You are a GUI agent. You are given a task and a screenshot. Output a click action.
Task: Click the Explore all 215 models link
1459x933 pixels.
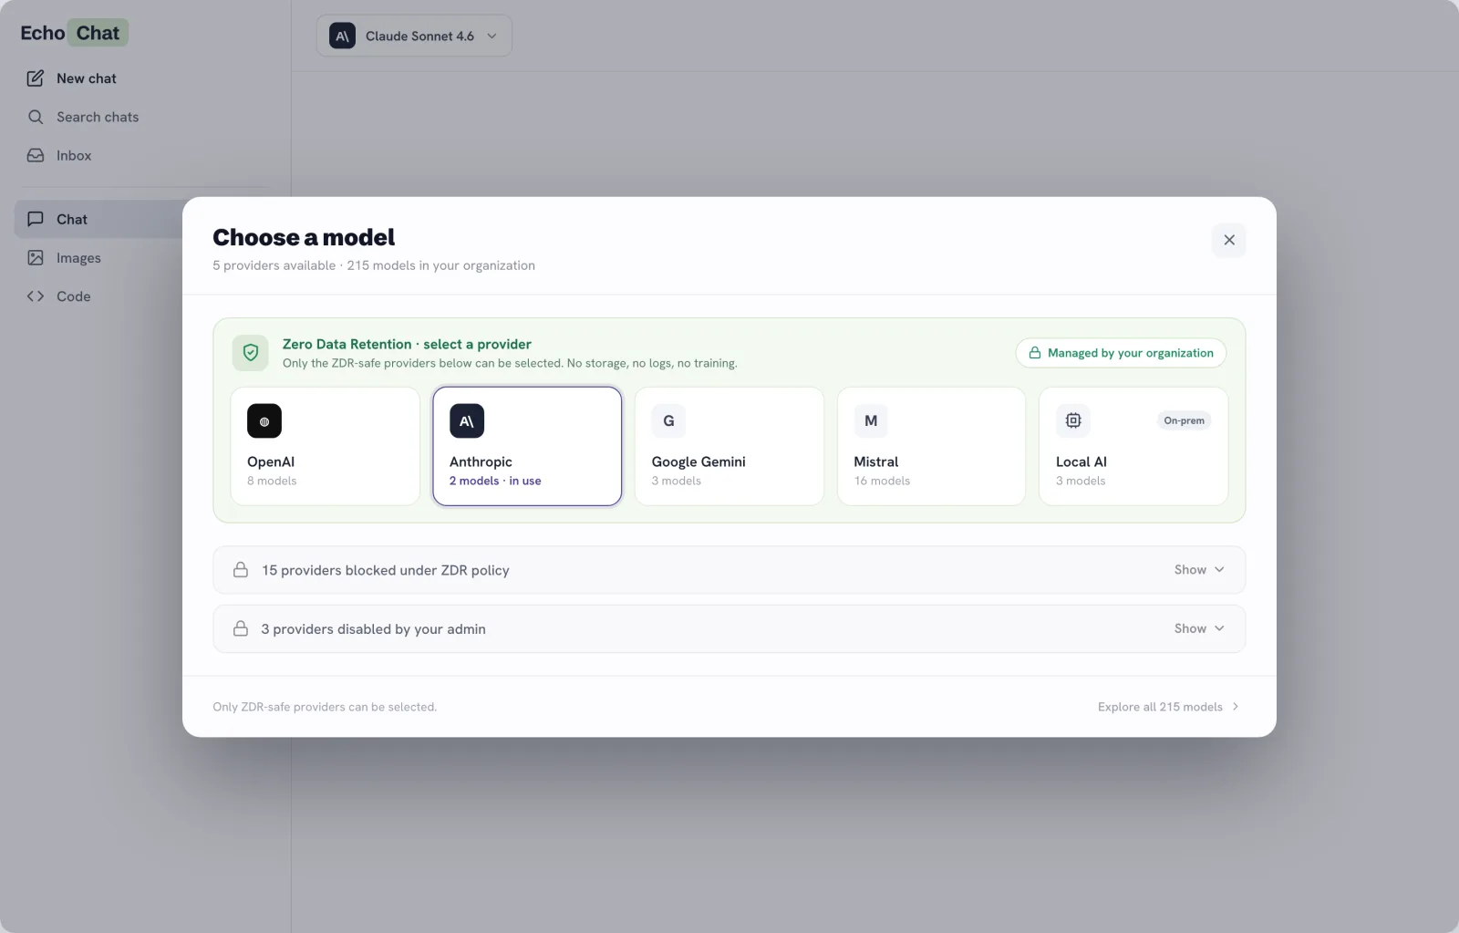point(1168,707)
